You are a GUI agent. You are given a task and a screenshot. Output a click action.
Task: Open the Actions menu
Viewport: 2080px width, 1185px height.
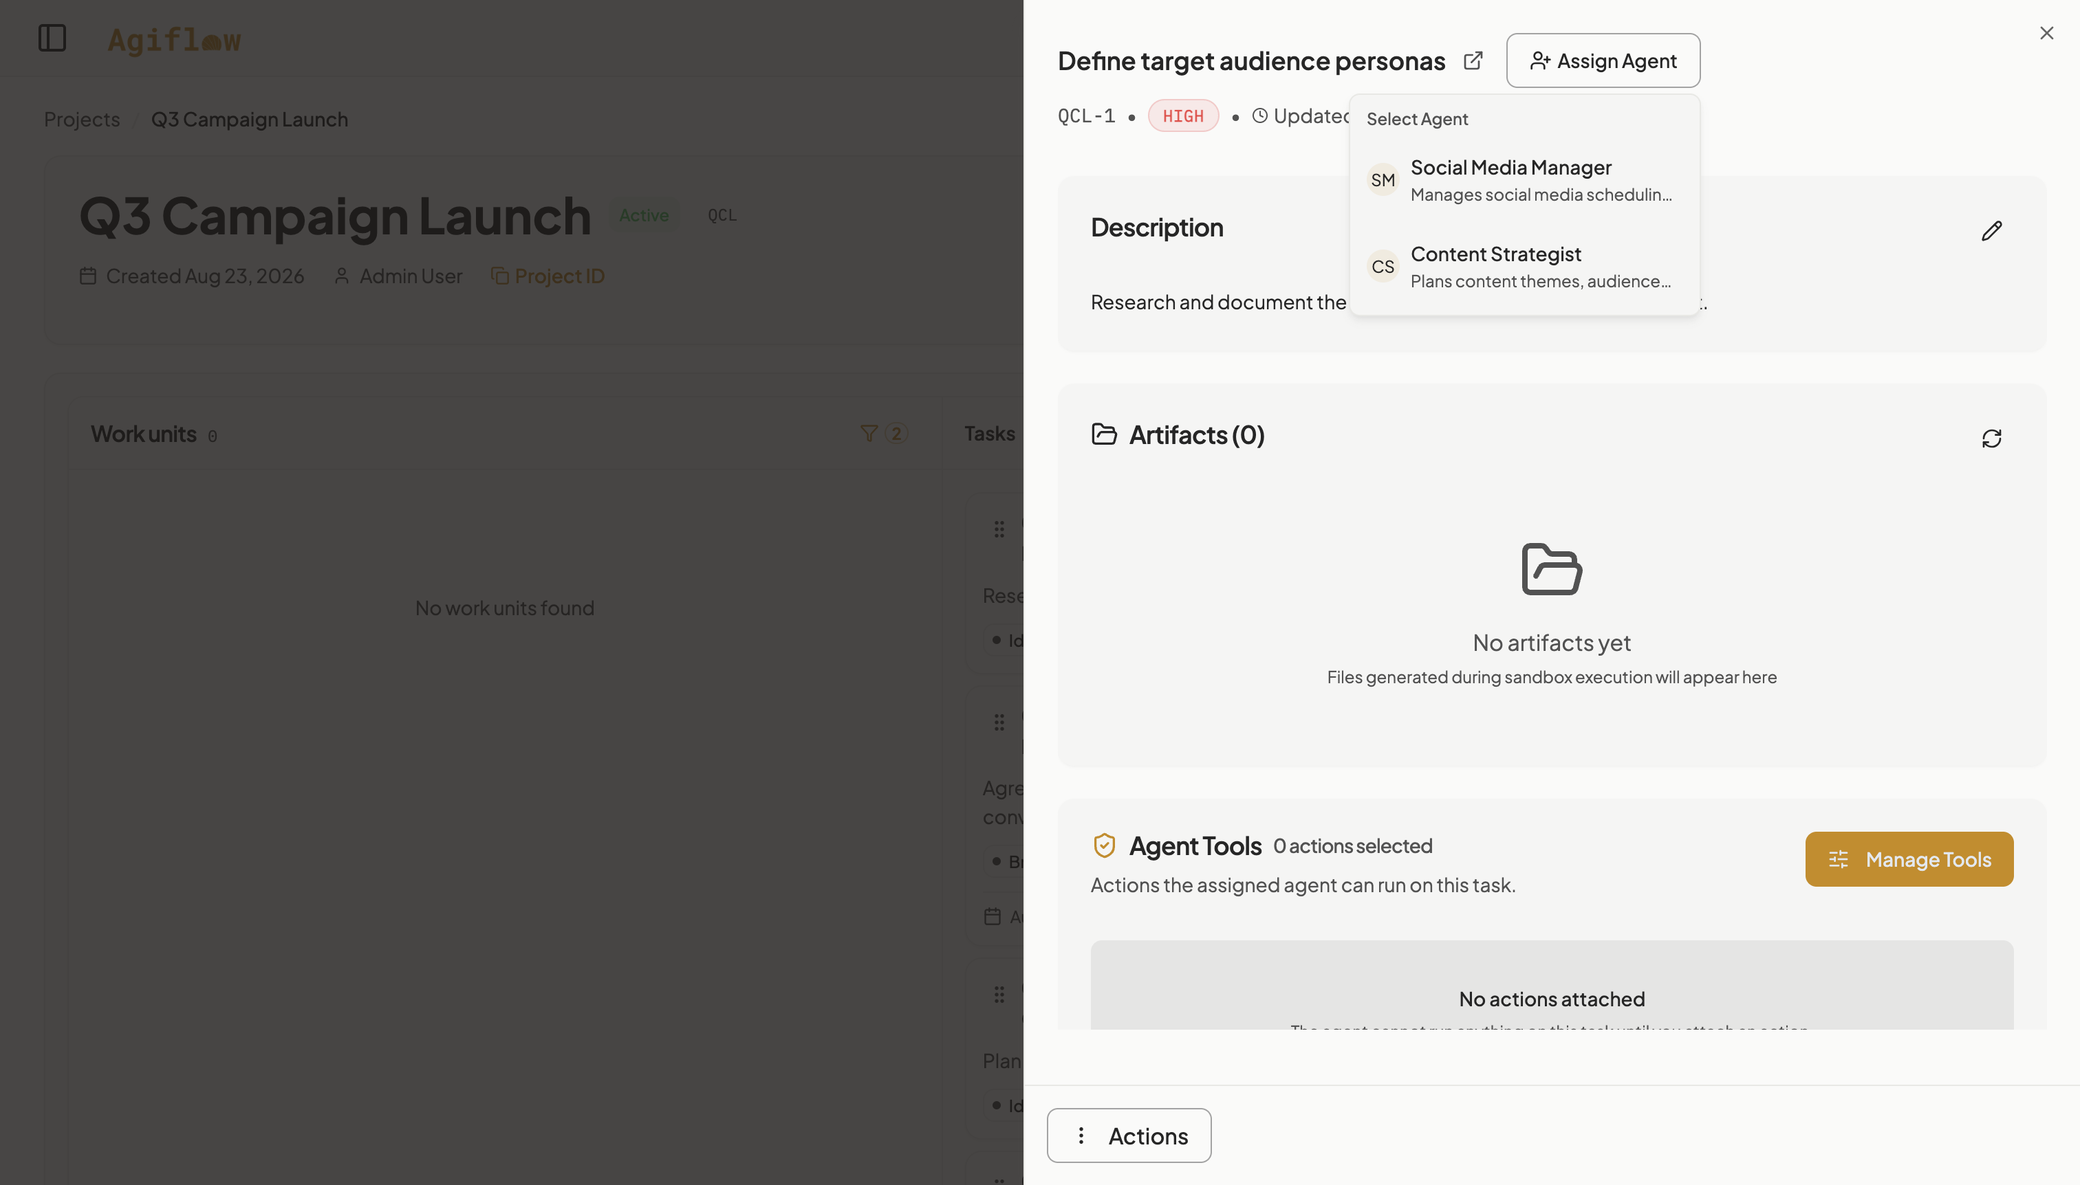tap(1129, 1136)
